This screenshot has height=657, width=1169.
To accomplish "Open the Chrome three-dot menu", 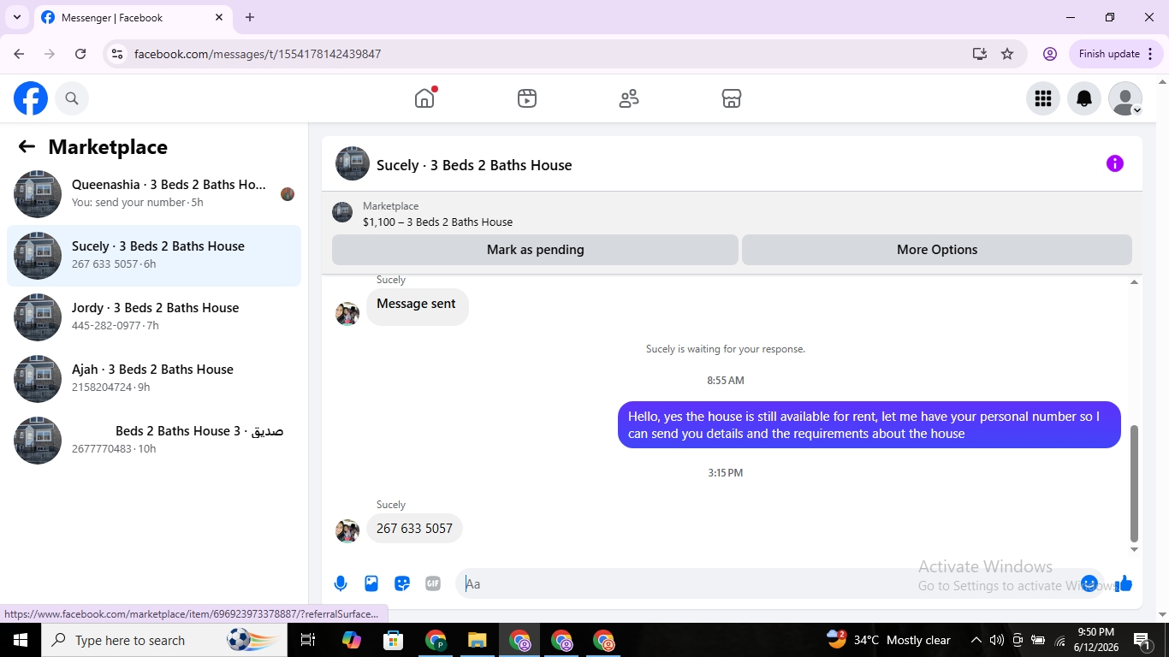I will pos(1150,54).
